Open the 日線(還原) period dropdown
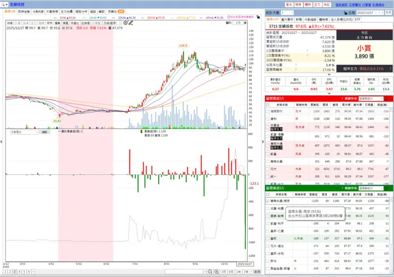 (112, 23)
